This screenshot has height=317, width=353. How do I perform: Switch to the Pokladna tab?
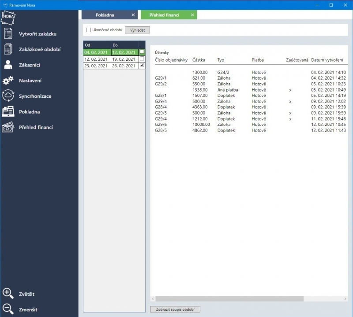[x=105, y=15]
